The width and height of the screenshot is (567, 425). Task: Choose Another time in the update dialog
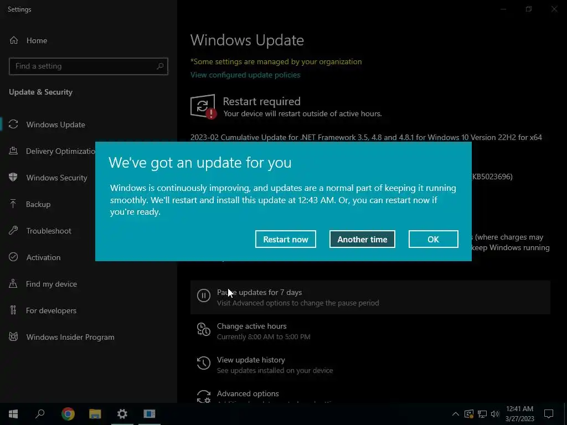tap(362, 239)
